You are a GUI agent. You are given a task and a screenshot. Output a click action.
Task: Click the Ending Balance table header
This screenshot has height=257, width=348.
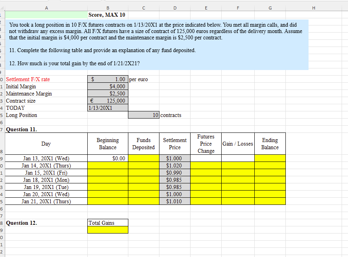[x=270, y=144]
